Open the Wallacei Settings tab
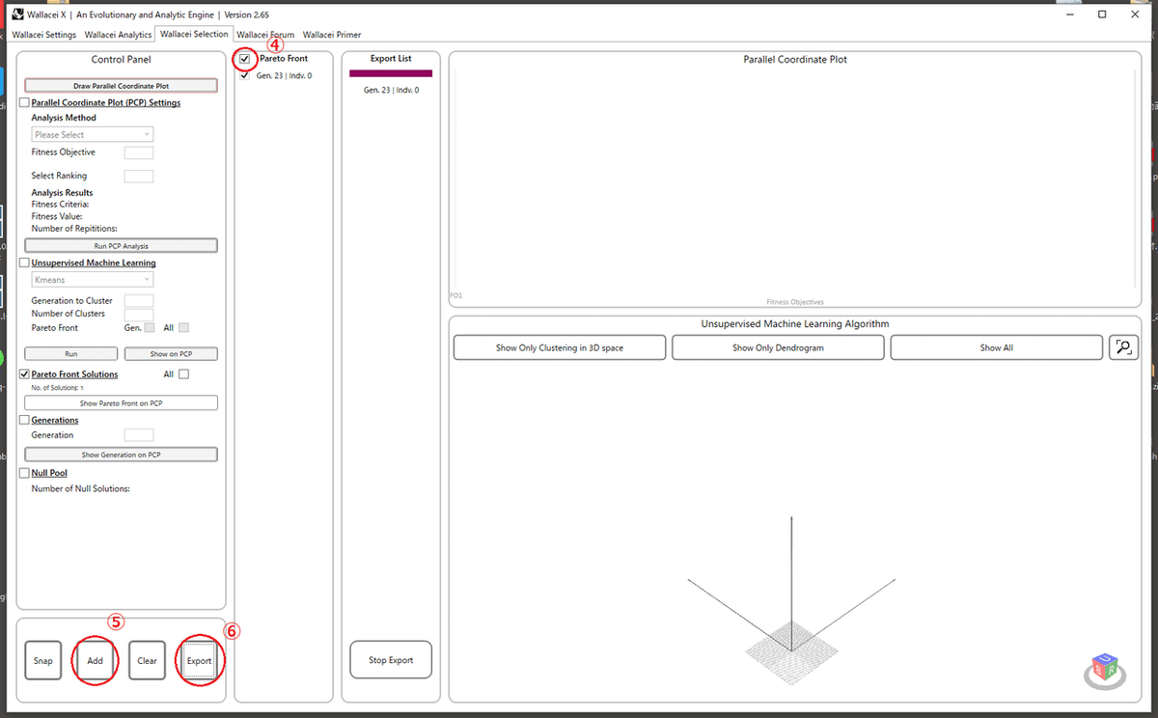 pyautogui.click(x=44, y=35)
